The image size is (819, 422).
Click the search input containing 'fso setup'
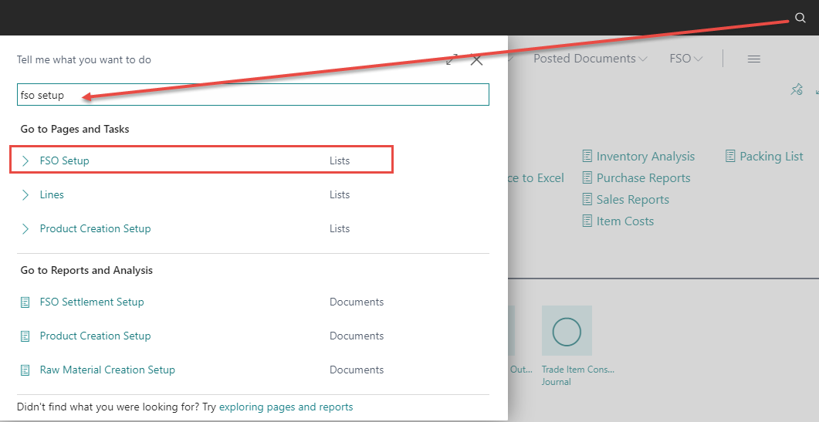(253, 96)
